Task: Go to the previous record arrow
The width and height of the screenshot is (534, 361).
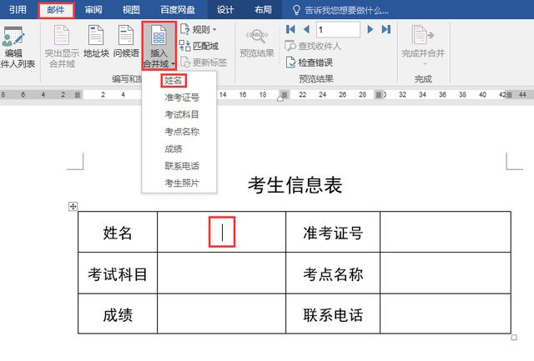Action: pyautogui.click(x=306, y=30)
